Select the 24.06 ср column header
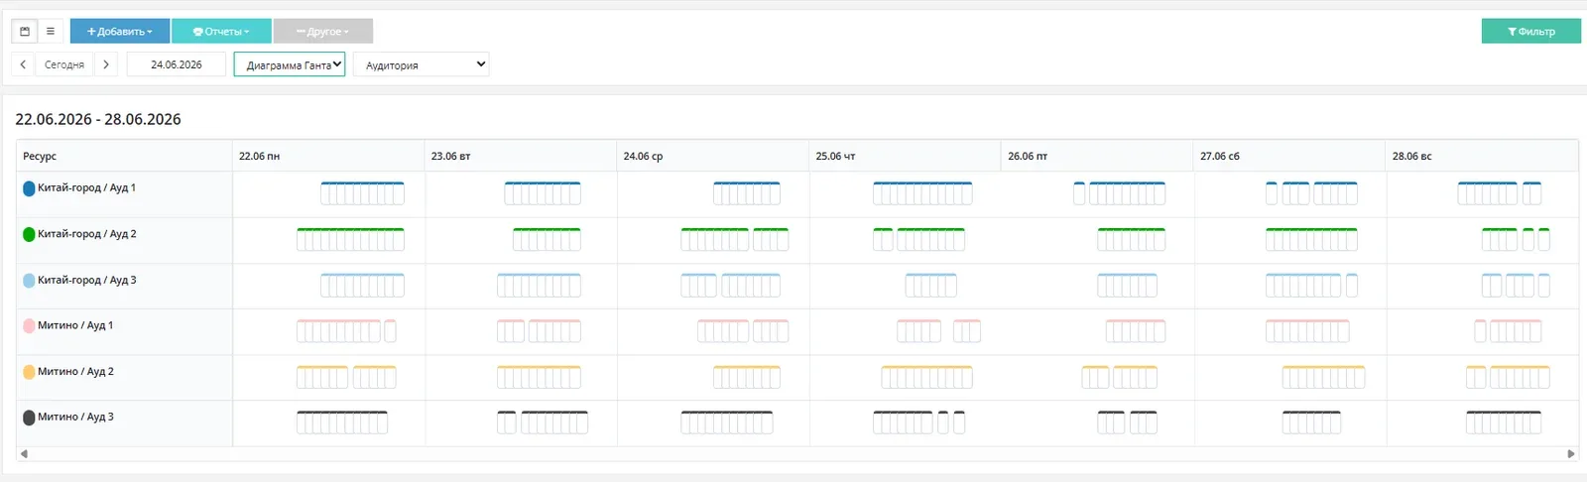 click(713, 156)
